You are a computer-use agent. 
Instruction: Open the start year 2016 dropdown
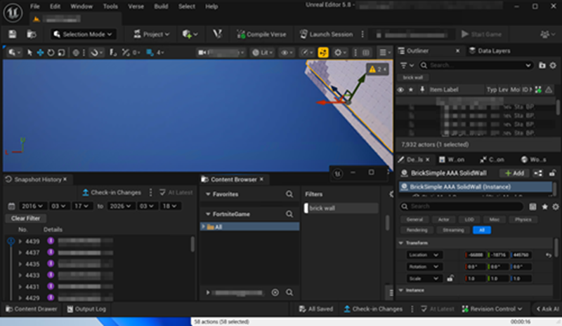click(32, 206)
